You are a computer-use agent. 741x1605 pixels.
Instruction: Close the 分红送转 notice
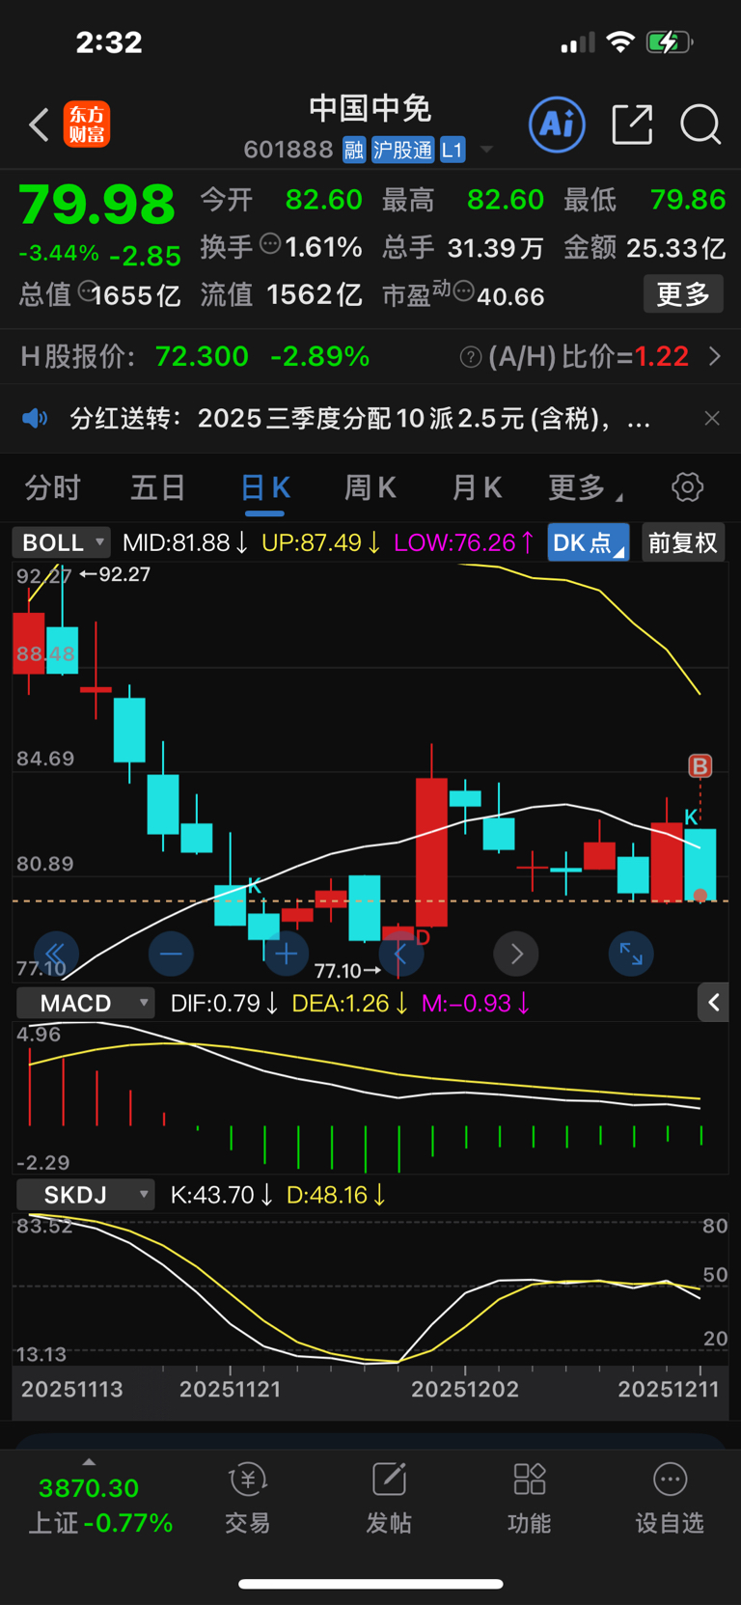tap(712, 418)
